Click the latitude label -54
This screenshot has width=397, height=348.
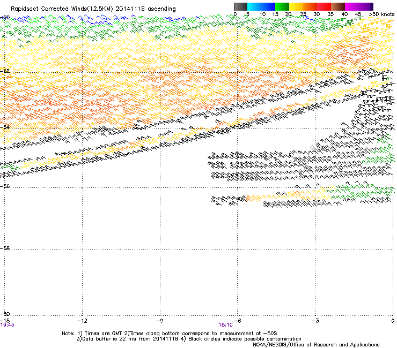(x=5, y=127)
